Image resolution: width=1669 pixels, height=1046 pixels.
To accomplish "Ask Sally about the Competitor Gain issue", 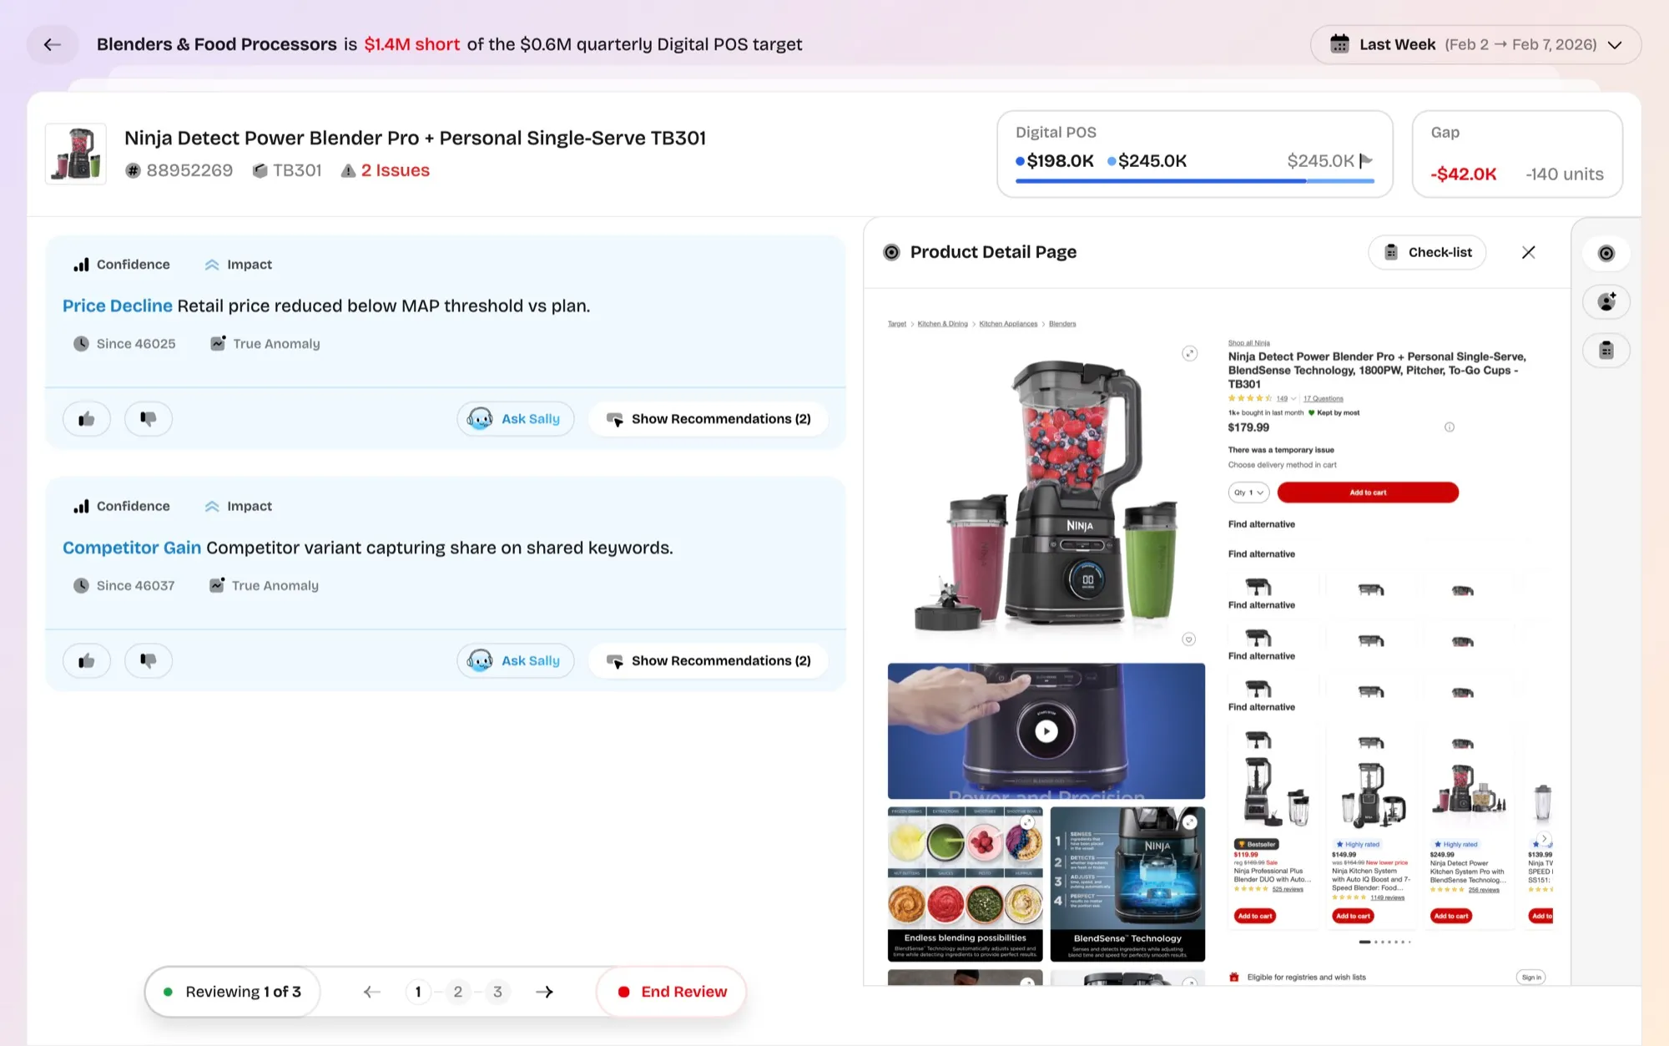I will 516,661.
